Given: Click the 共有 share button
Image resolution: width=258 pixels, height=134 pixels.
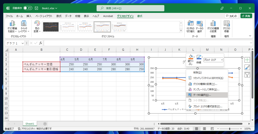Looking at the screenshot, I should (246, 16).
